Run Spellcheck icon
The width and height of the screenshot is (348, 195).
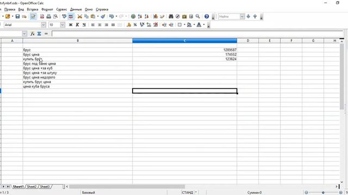[x=64, y=16]
